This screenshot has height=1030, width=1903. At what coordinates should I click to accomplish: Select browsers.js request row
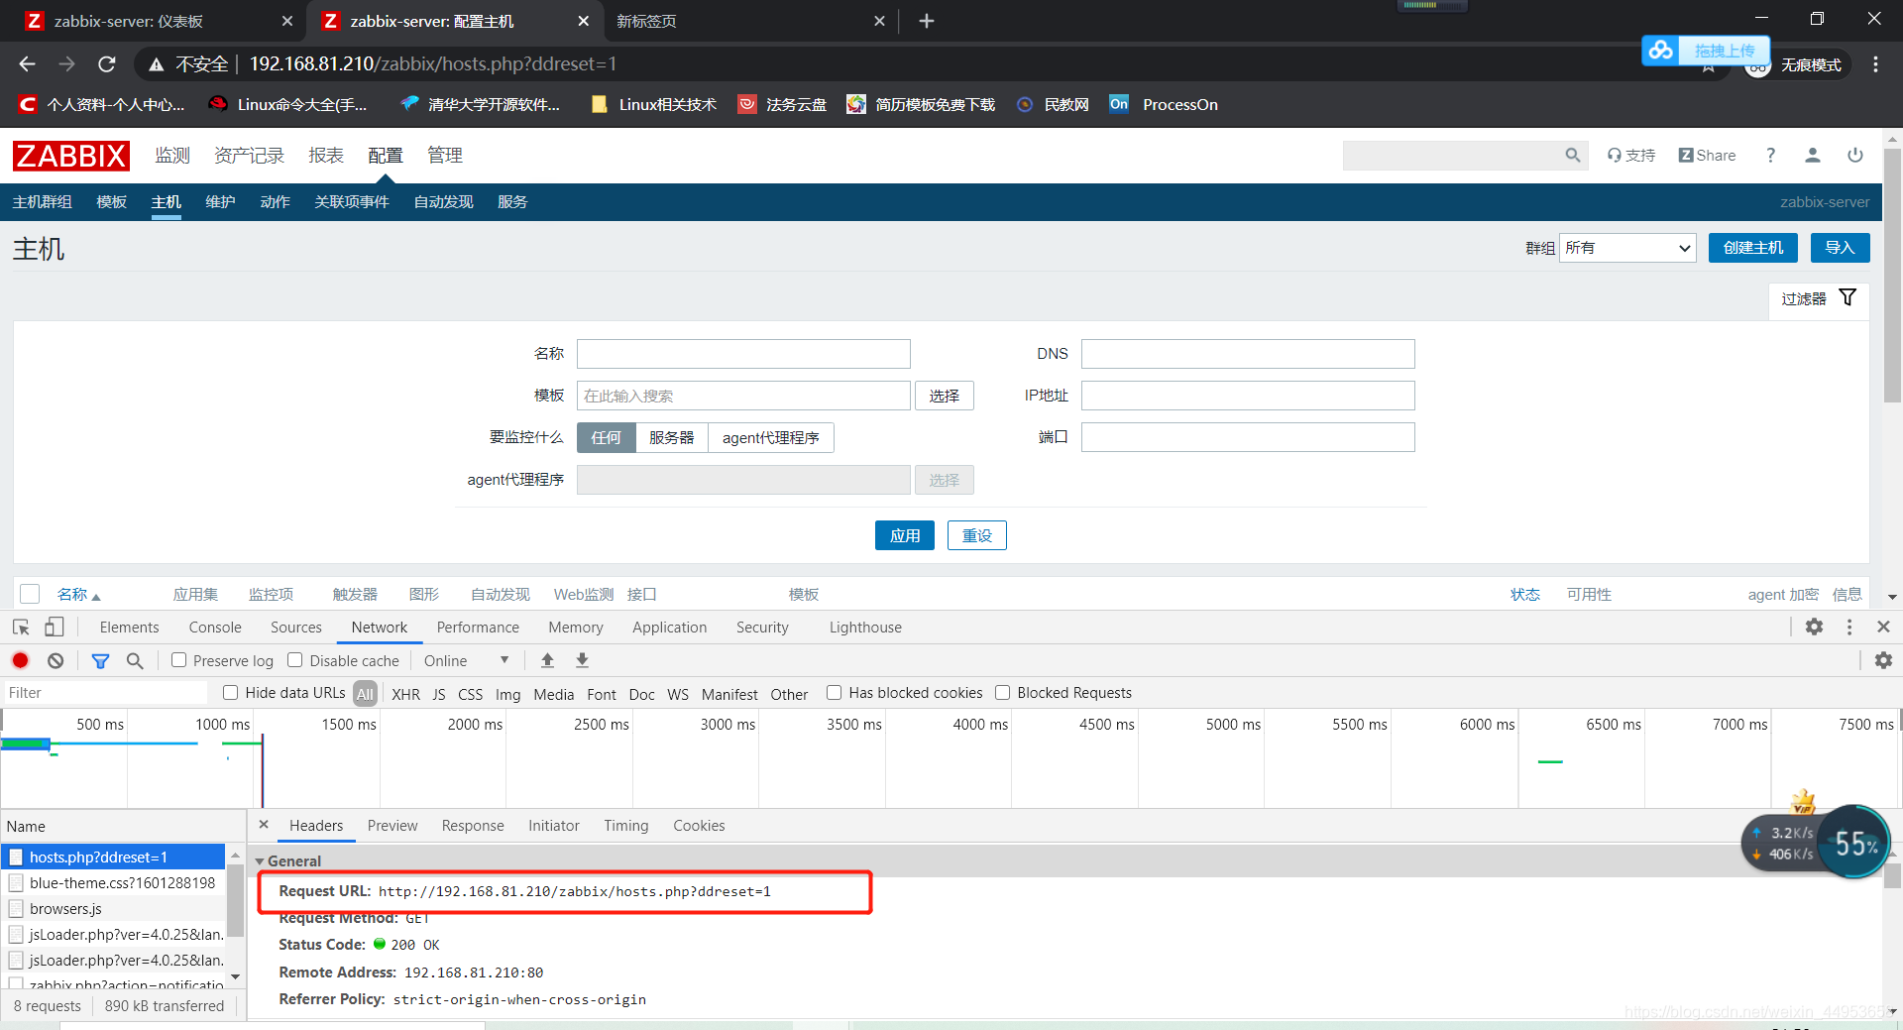[114, 908]
